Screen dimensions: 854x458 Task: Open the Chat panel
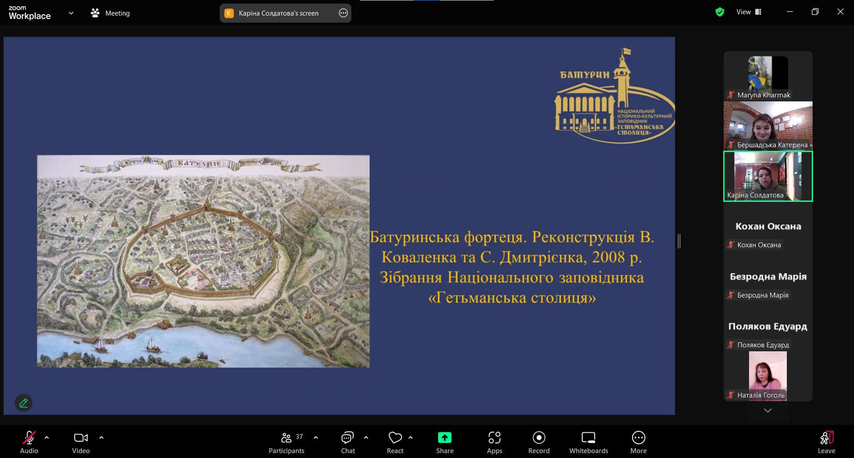(x=348, y=442)
